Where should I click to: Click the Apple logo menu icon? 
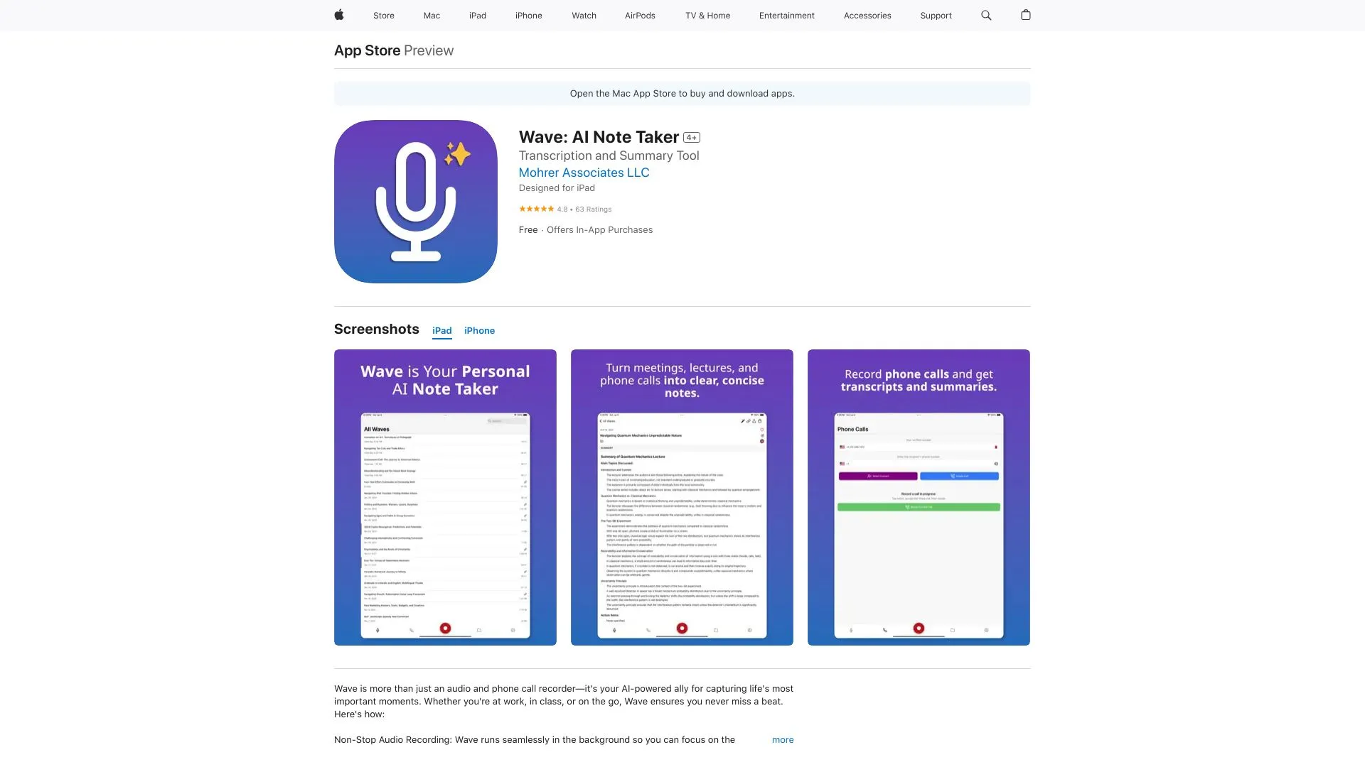(338, 15)
